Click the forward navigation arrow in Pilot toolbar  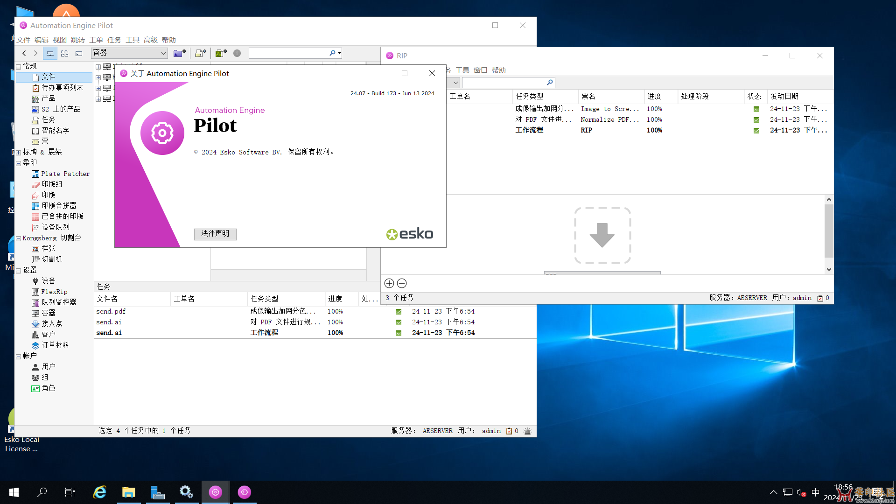point(35,54)
